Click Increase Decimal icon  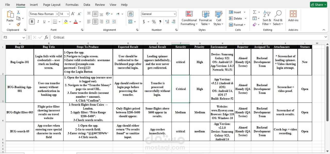click(x=167, y=22)
